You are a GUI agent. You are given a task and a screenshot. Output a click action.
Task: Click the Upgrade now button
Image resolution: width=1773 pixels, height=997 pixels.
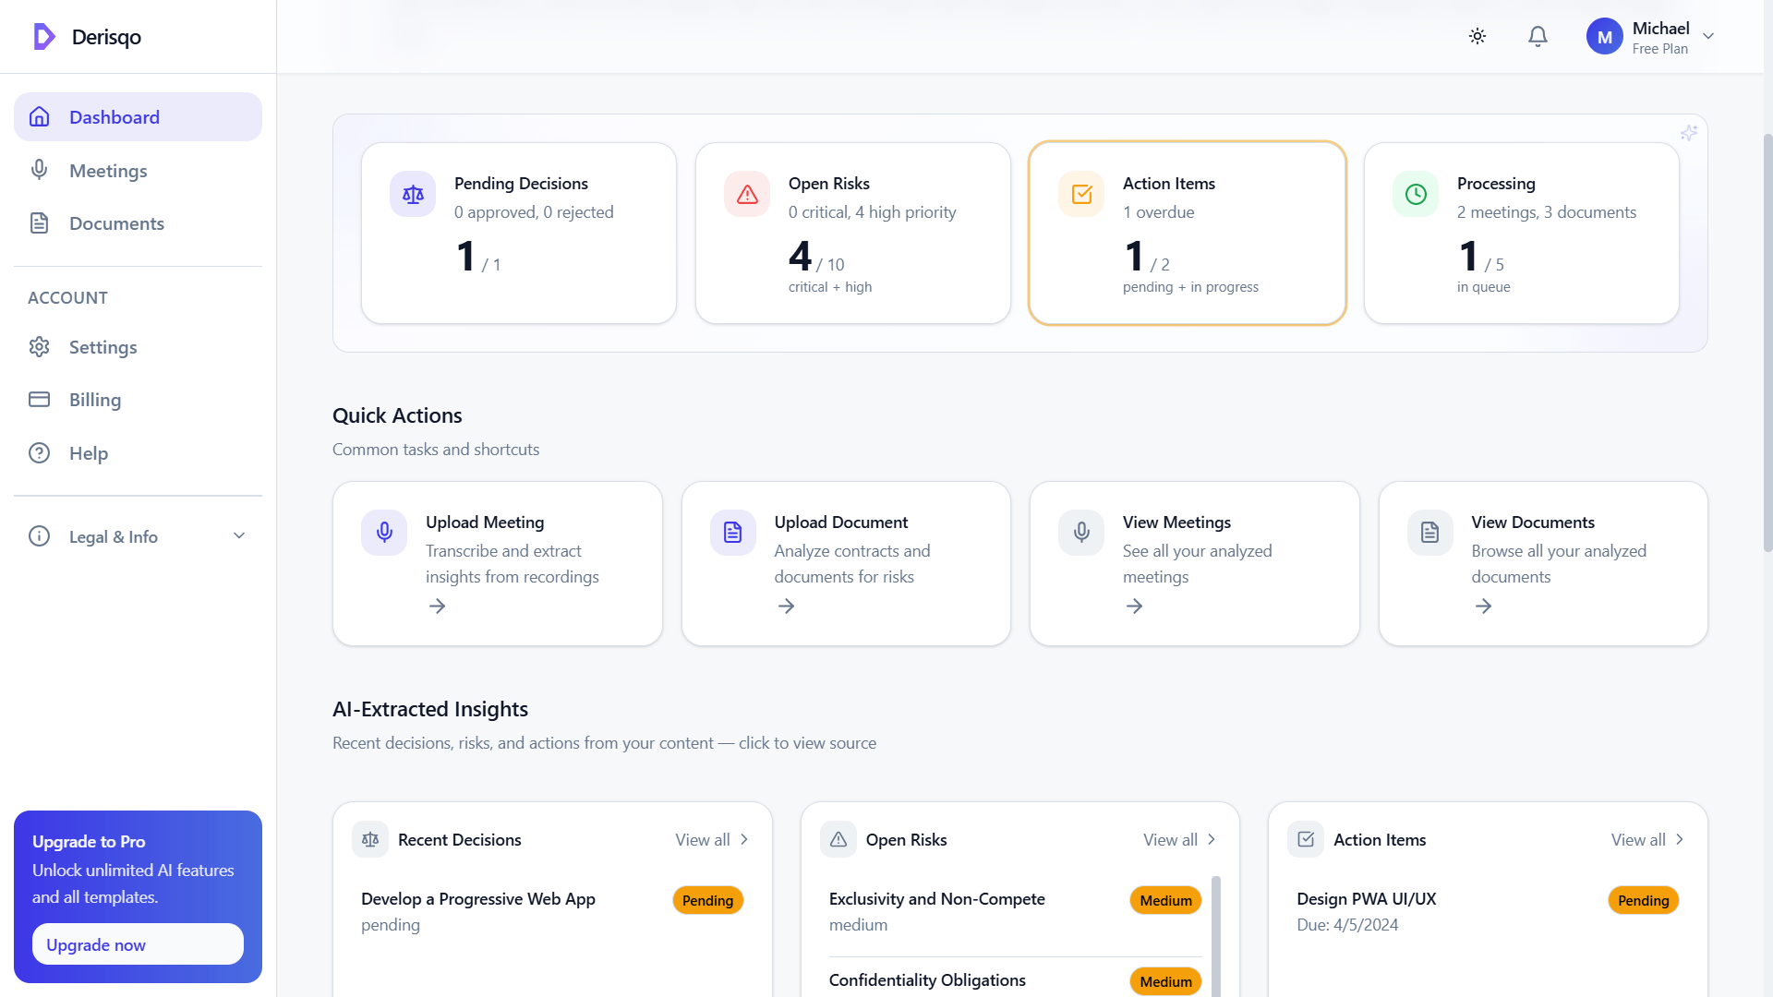[x=137, y=944]
